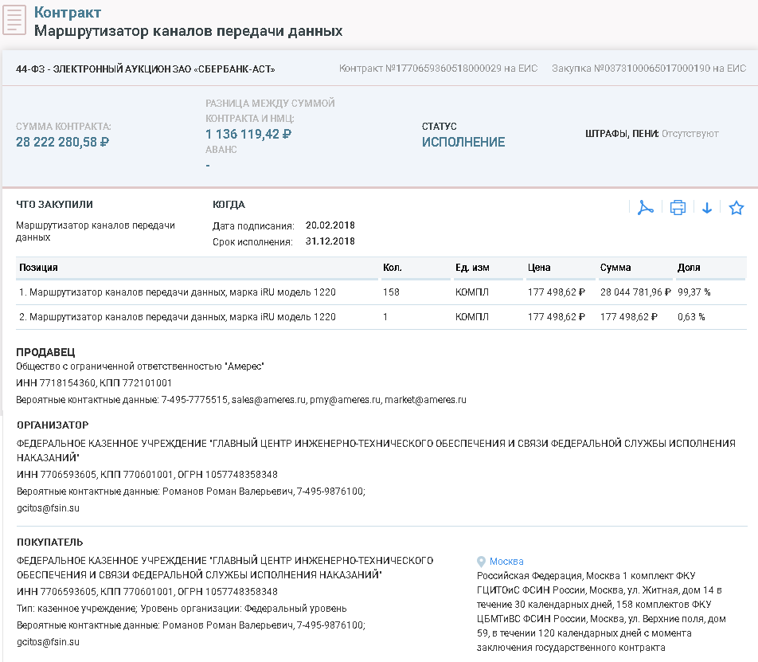Click seller contact line with sales@ameres.ru

(x=241, y=400)
